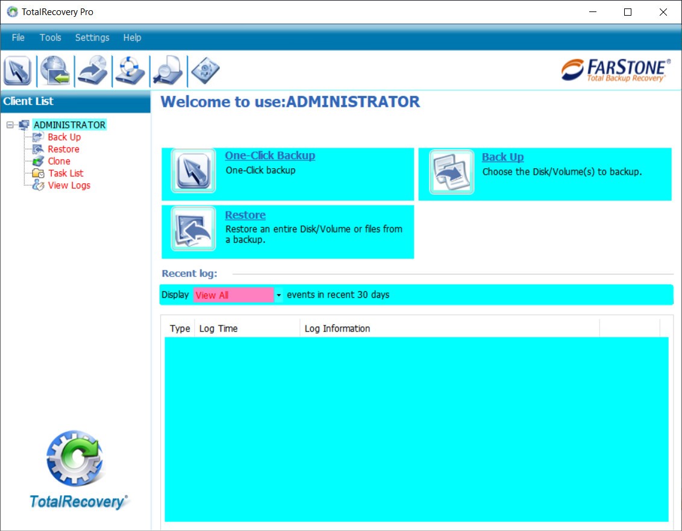Click the large One-Click Backup panel icon
This screenshot has width=682, height=531.
click(193, 171)
